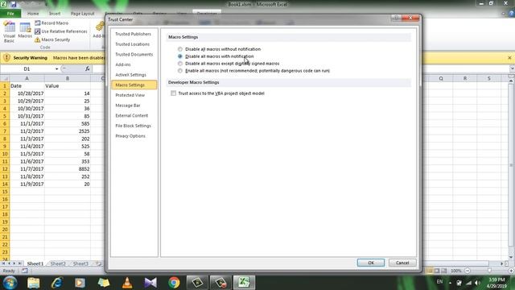Cancel the Trust Center dialog
Viewport: 515px width, 290px height.
pos(402,263)
